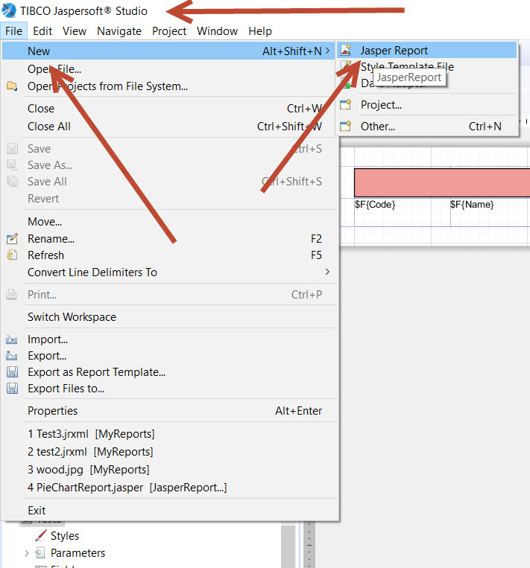
Task: Click the Export as Report Template icon
Action: point(12,372)
